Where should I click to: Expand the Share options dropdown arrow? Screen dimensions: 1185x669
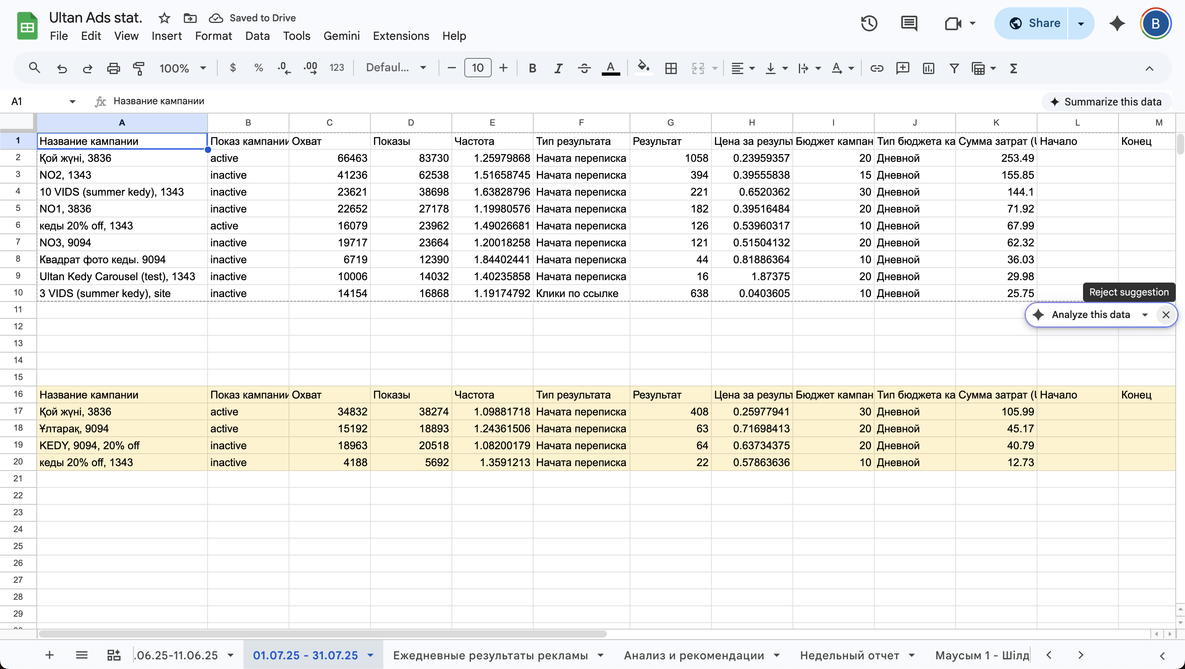pyautogui.click(x=1081, y=23)
